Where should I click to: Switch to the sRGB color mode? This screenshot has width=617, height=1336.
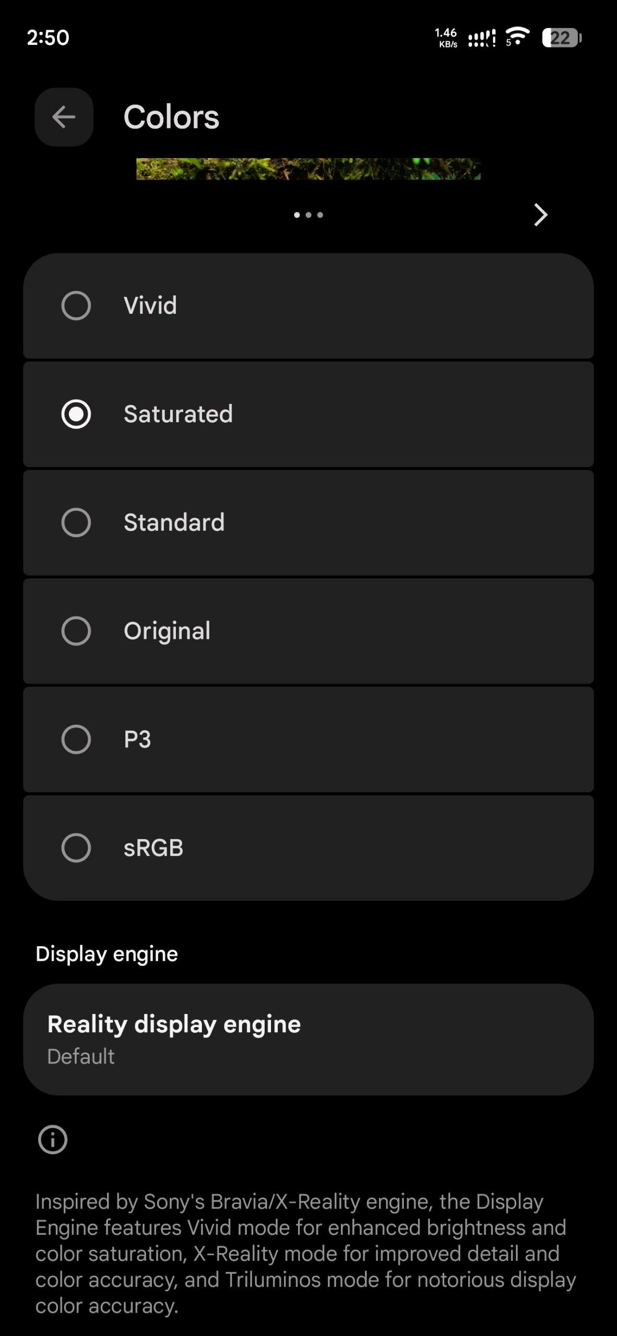[76, 848]
